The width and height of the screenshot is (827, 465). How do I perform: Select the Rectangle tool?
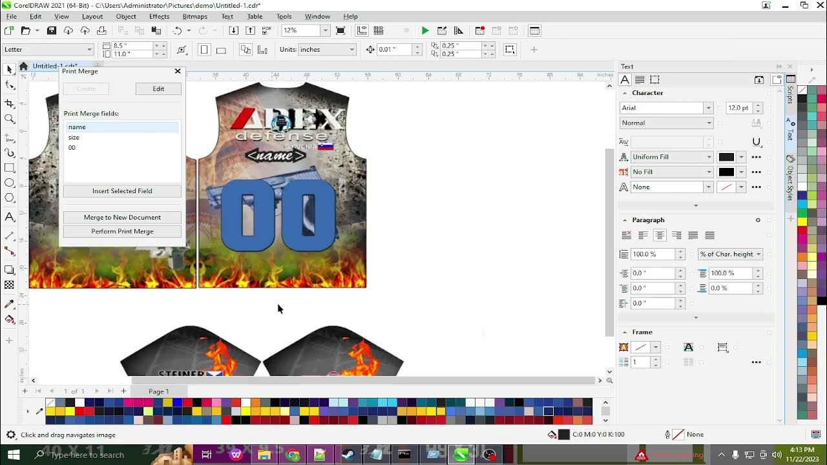click(9, 167)
